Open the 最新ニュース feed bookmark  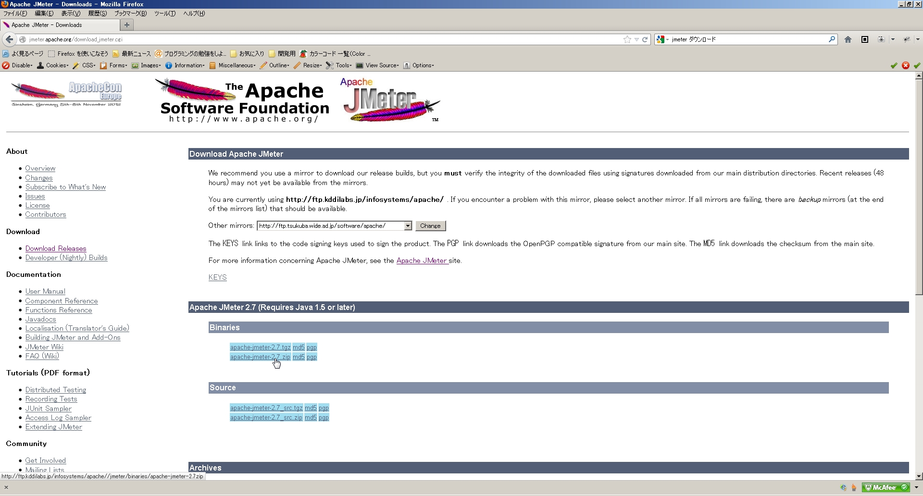click(132, 54)
